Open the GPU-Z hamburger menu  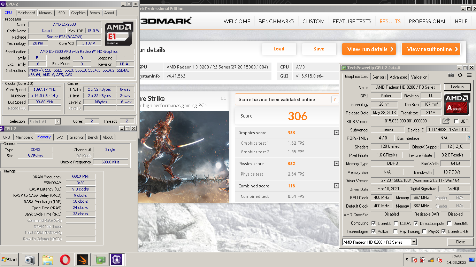[x=469, y=75]
